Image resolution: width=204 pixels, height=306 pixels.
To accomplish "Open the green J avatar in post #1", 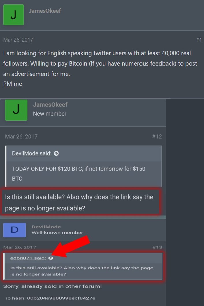I will pyautogui.click(x=14, y=15).
